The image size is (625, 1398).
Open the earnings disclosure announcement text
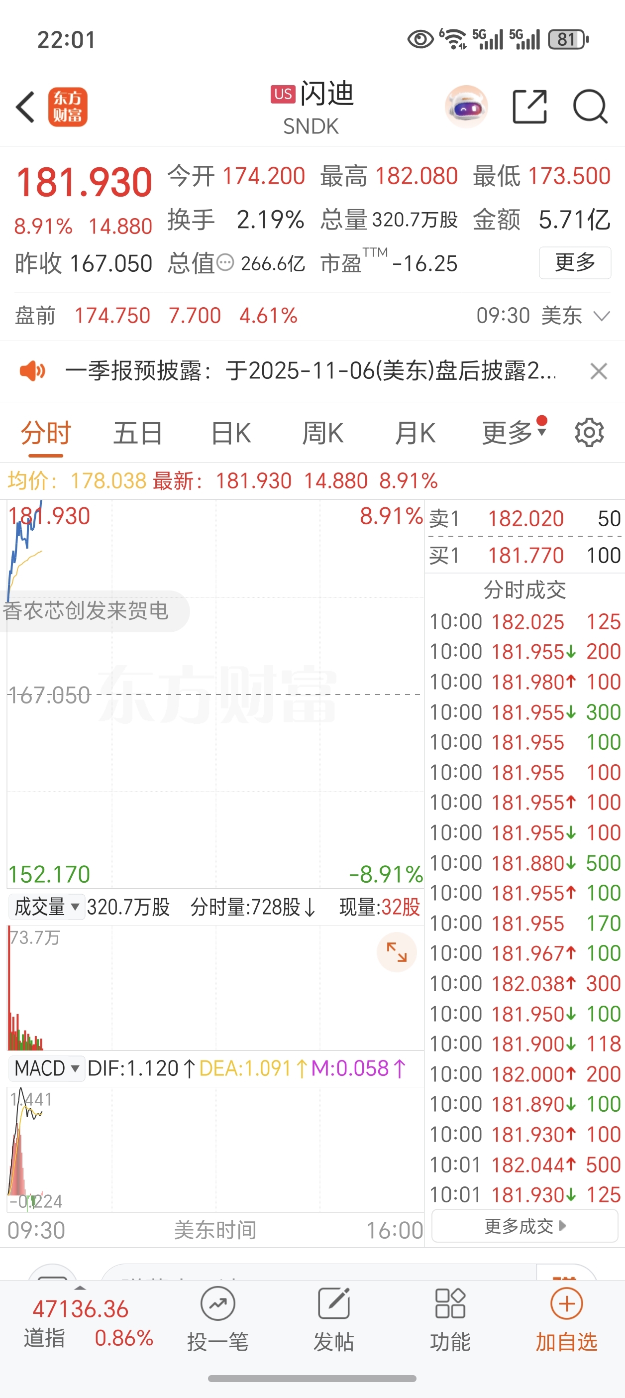coord(311,371)
